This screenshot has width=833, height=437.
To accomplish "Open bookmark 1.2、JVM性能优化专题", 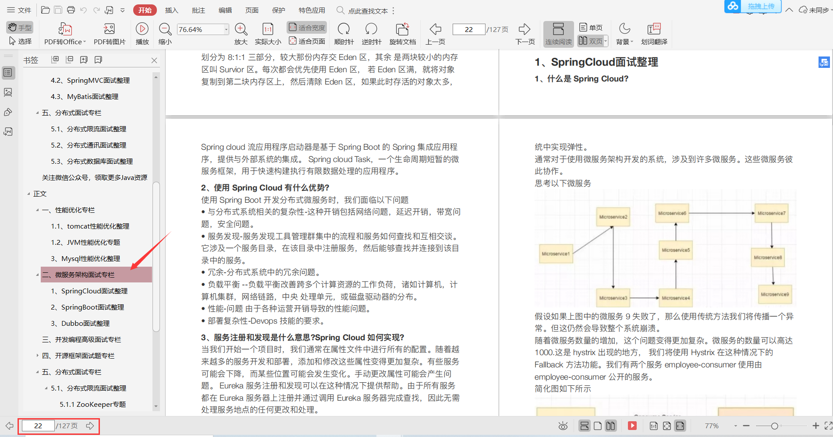I will tap(85, 243).
